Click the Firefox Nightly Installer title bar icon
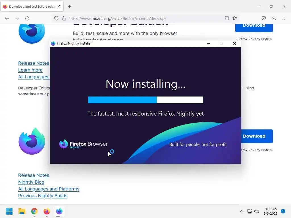 53,43
